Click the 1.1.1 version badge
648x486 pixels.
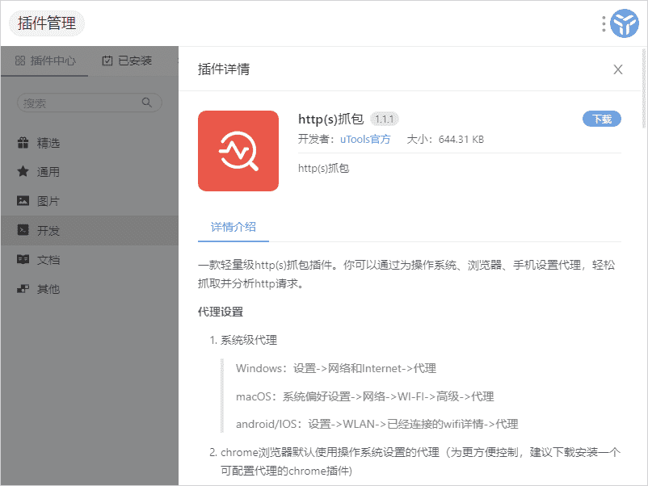385,119
